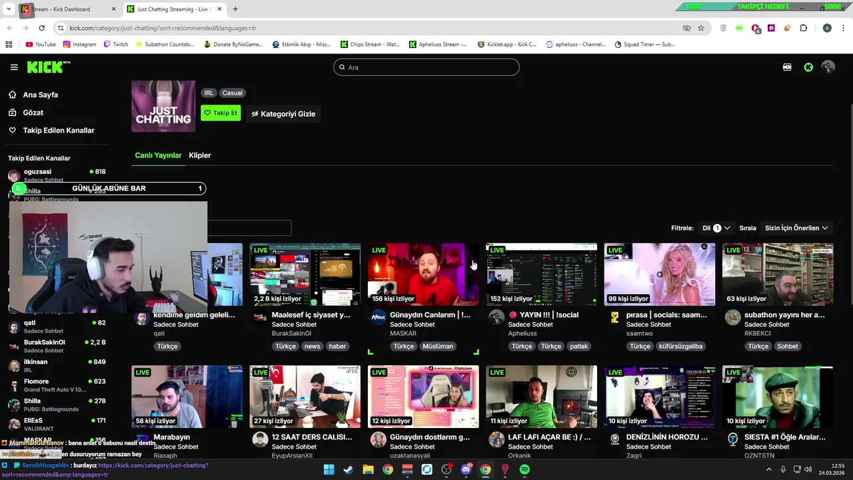Open Flomore in followed channels sidebar
The height and width of the screenshot is (480, 853).
(57, 385)
